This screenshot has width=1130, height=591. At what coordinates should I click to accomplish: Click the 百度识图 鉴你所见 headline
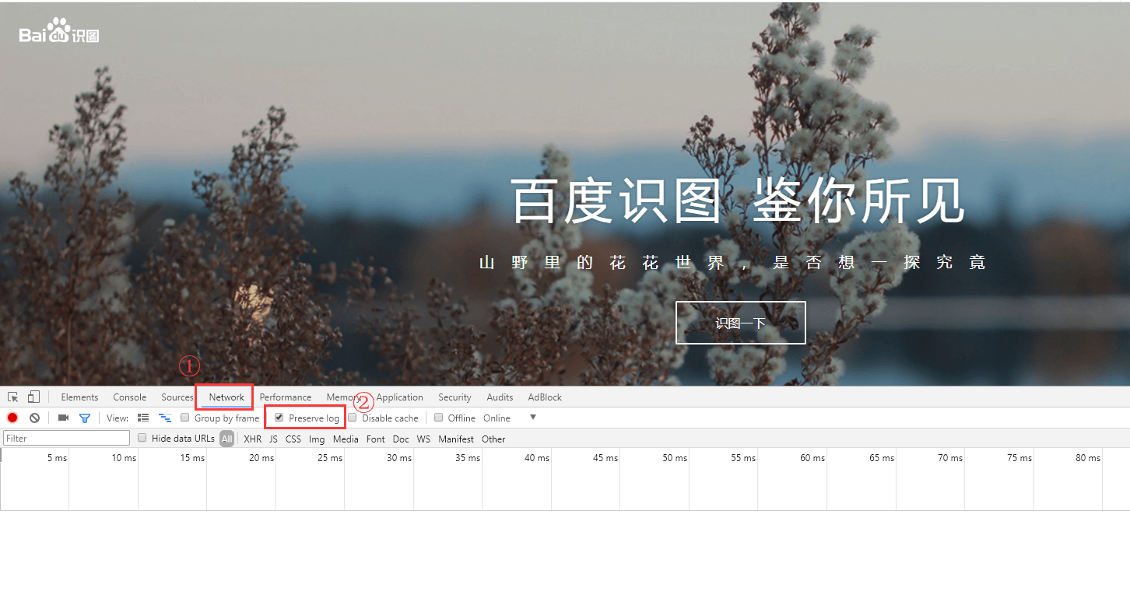[739, 201]
